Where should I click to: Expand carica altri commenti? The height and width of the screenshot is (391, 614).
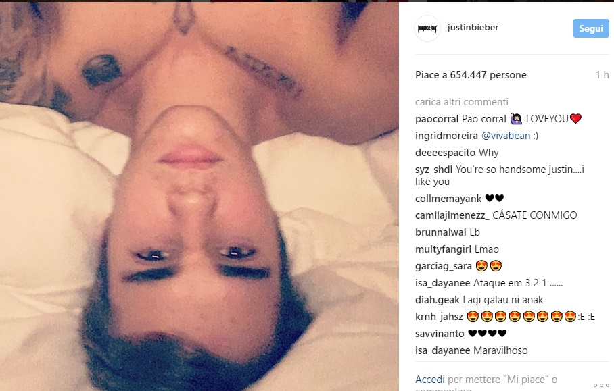pyautogui.click(x=462, y=102)
